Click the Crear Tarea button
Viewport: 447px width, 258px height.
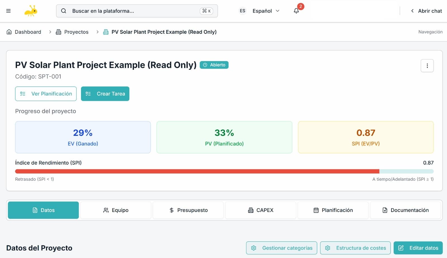pyautogui.click(x=105, y=94)
